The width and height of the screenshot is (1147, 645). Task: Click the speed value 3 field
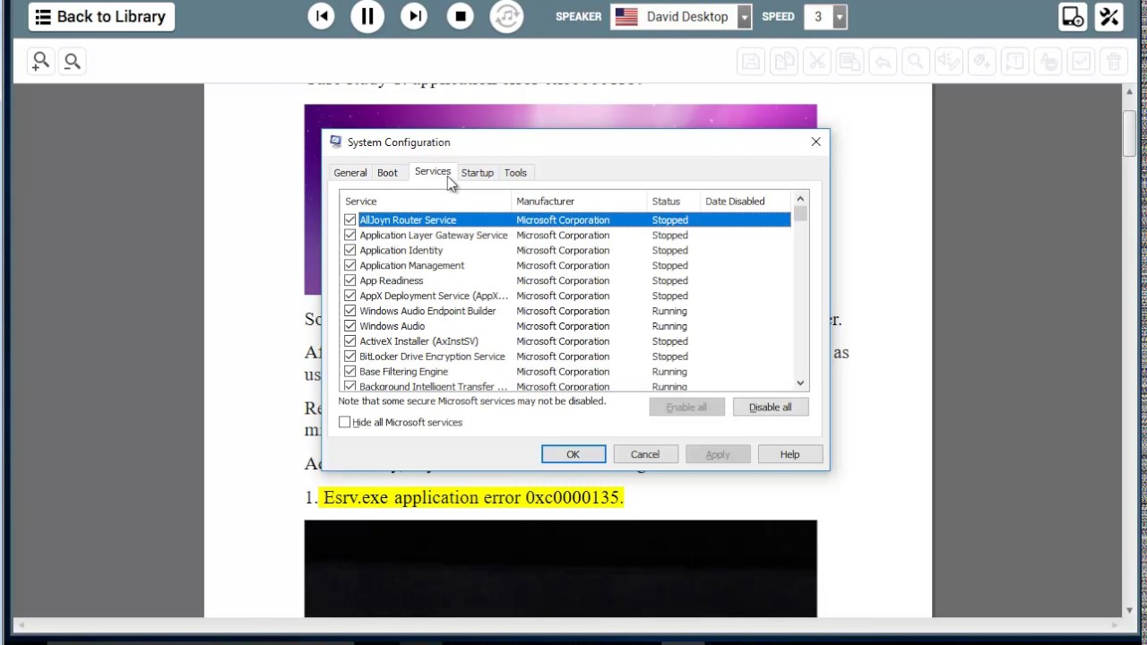coord(818,16)
